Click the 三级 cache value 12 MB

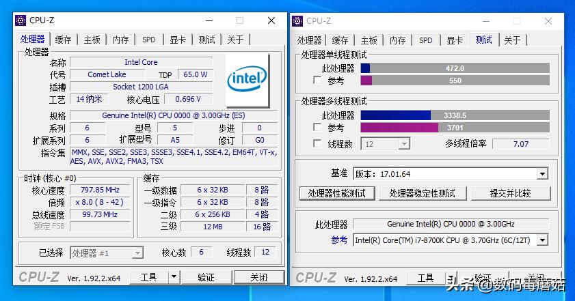[213, 227]
